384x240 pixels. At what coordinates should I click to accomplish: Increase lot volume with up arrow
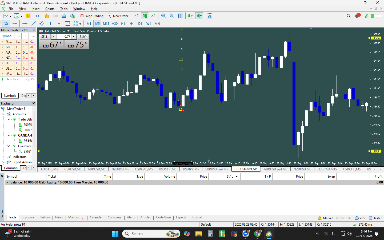pyautogui.click(x=74, y=37)
